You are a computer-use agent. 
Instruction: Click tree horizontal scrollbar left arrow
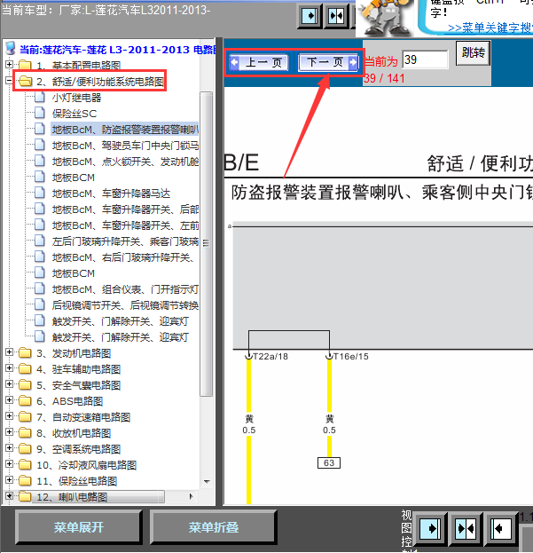point(9,496)
